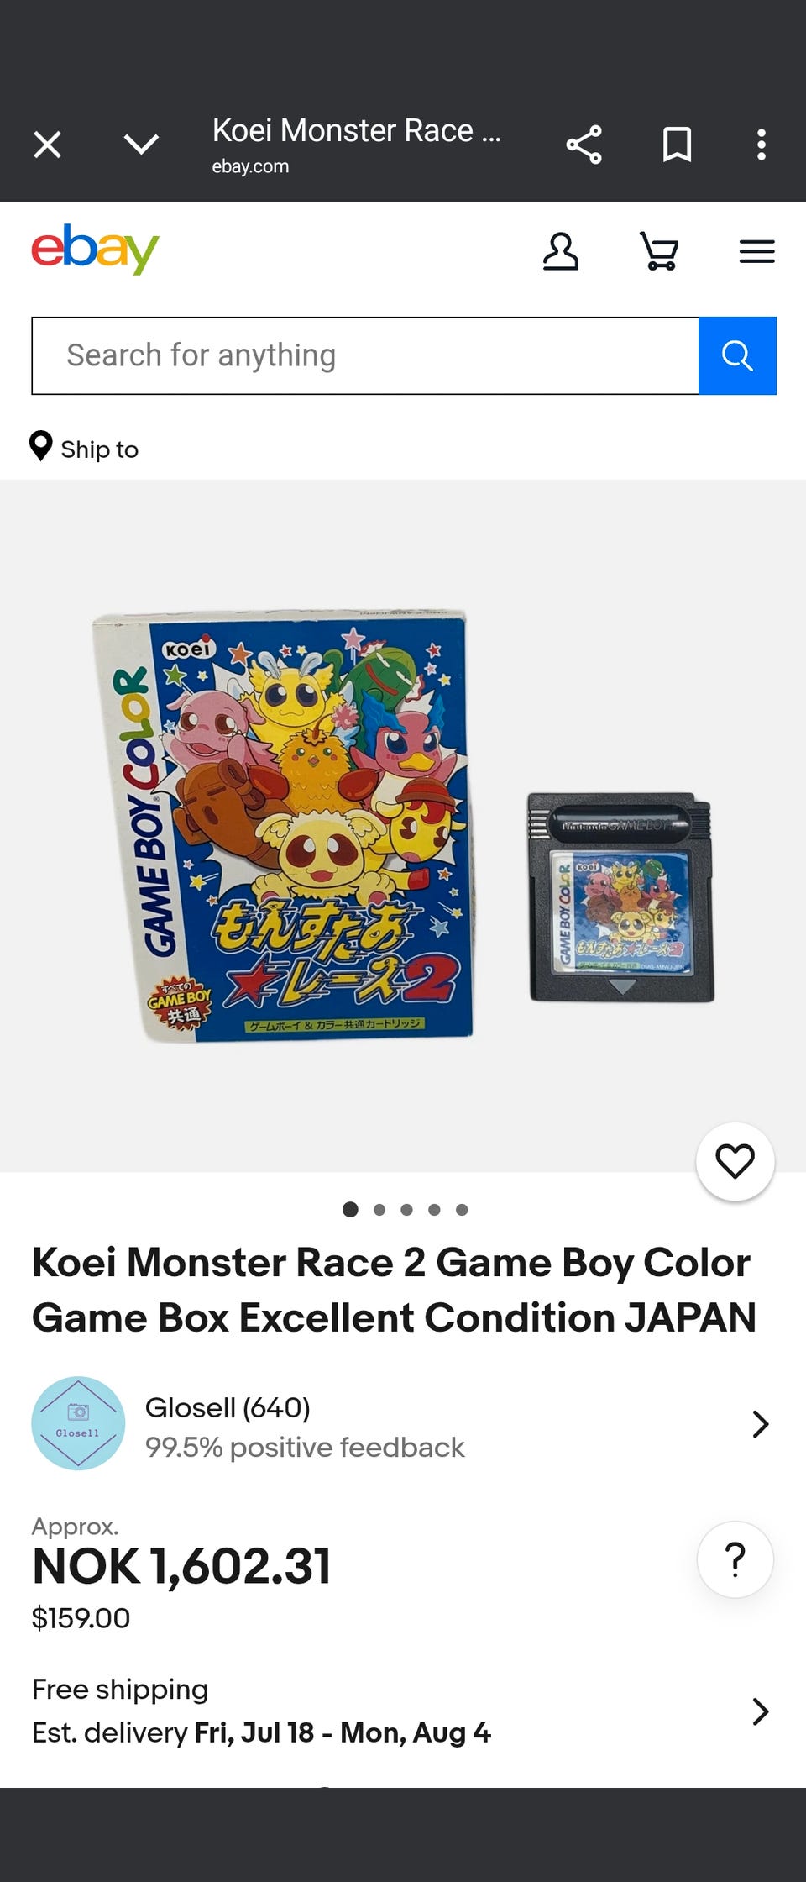Expand Free shipping delivery details chevron

click(x=761, y=1711)
